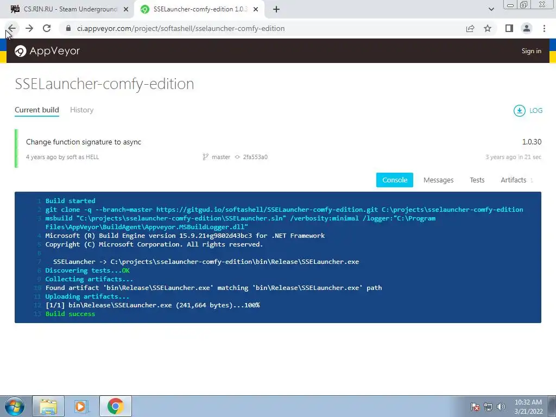This screenshot has height=417, width=556.
Task: Click the LOG link text
Action: [x=536, y=111]
